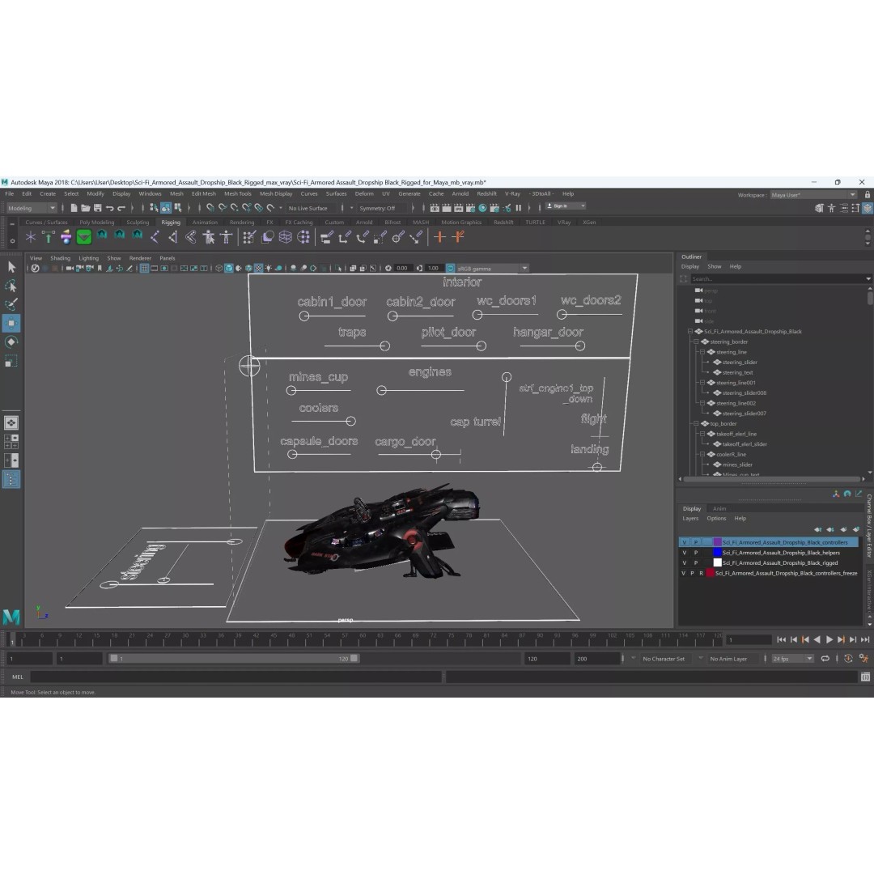Screen dimensions: 874x874
Task: Click the Redo arrow icon
Action: (121, 208)
